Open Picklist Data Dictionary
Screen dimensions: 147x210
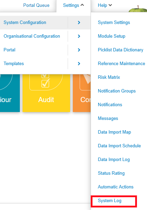[x=121, y=50]
